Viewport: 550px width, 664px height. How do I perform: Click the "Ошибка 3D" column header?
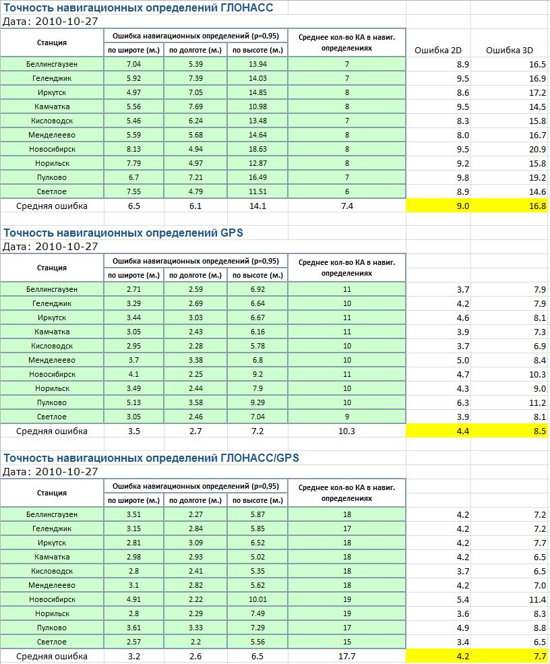tap(510, 50)
